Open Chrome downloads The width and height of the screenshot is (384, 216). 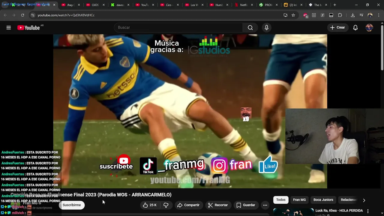pyautogui.click(x=353, y=15)
